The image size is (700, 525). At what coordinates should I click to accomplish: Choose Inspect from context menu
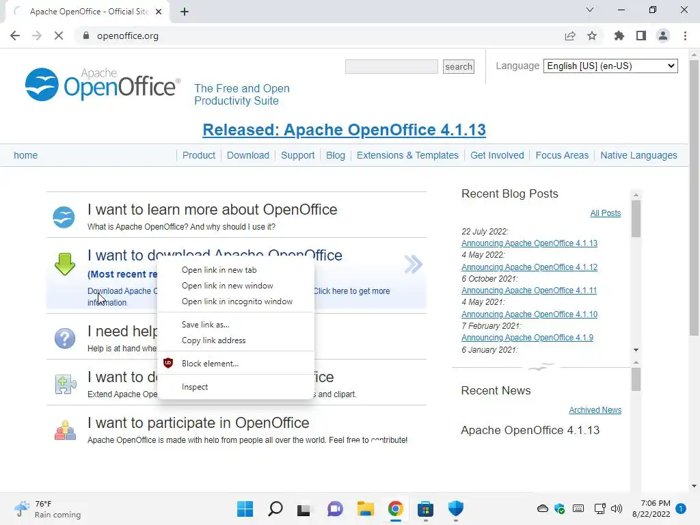coord(236,387)
